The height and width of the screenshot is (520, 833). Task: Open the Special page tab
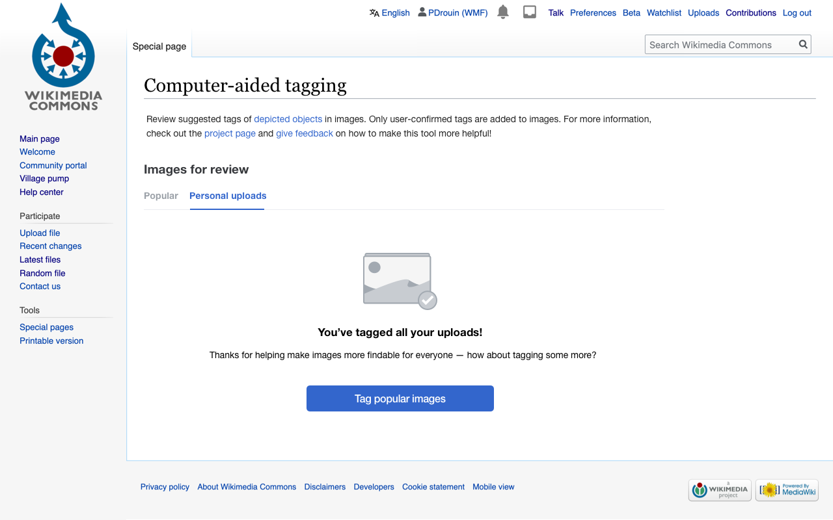(159, 46)
